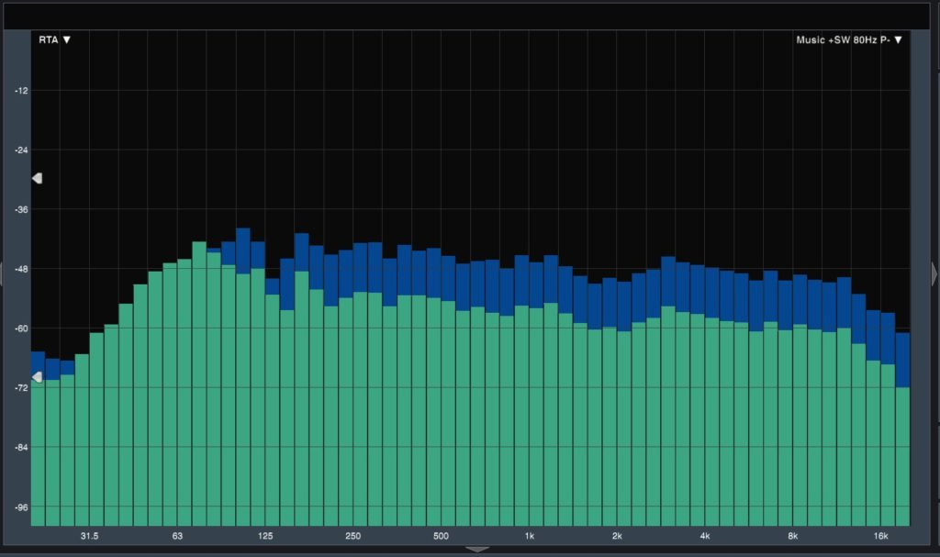Expand the panel using the bottom center arrow
940x557 pixels.
coord(477,549)
